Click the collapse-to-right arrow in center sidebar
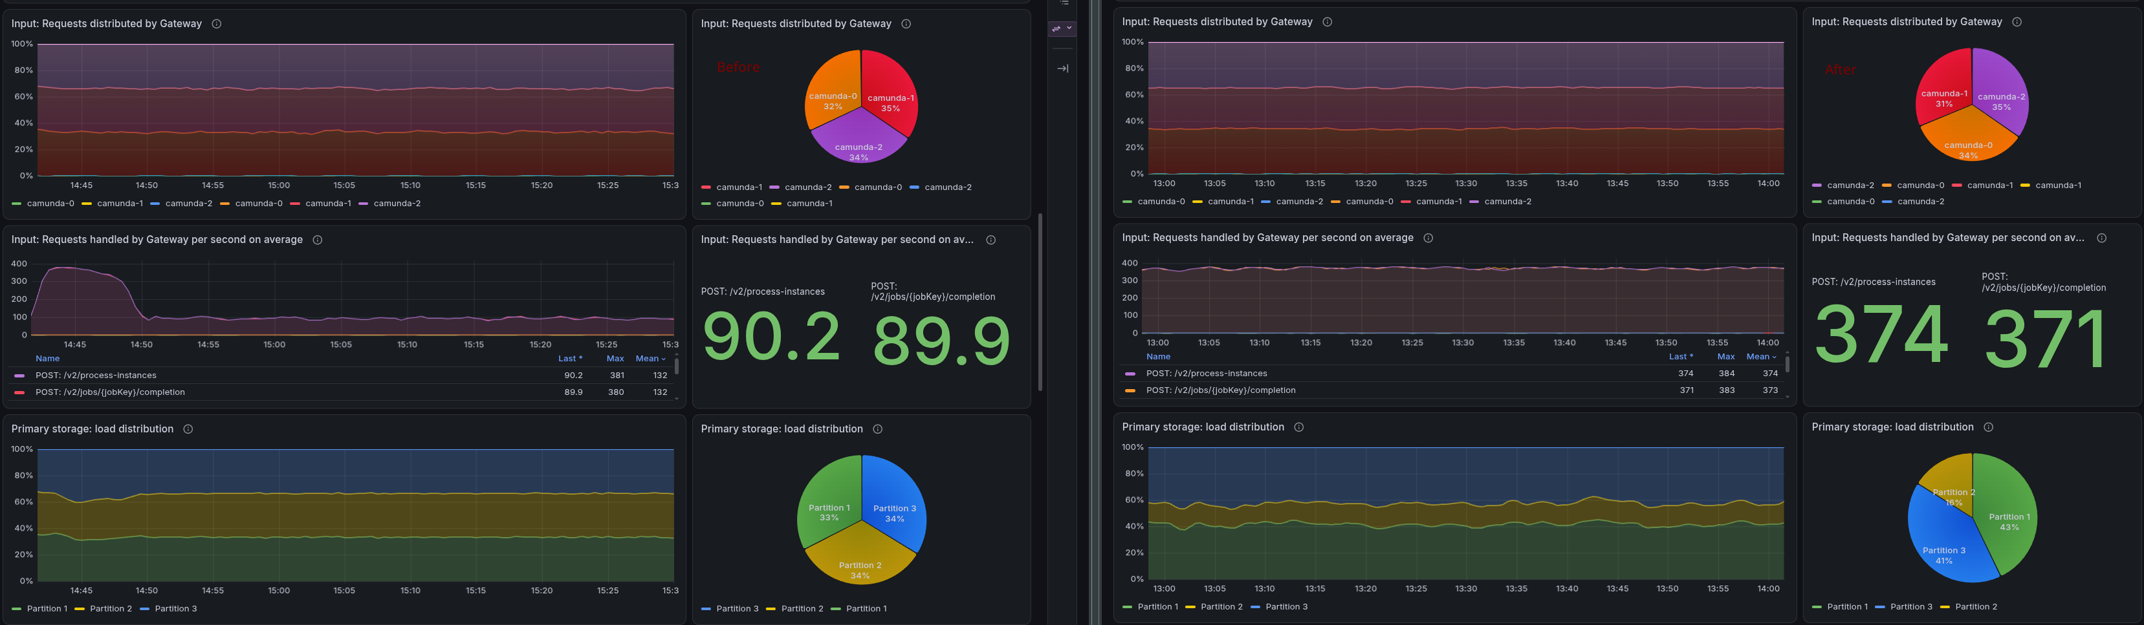The width and height of the screenshot is (2144, 625). (x=1063, y=69)
